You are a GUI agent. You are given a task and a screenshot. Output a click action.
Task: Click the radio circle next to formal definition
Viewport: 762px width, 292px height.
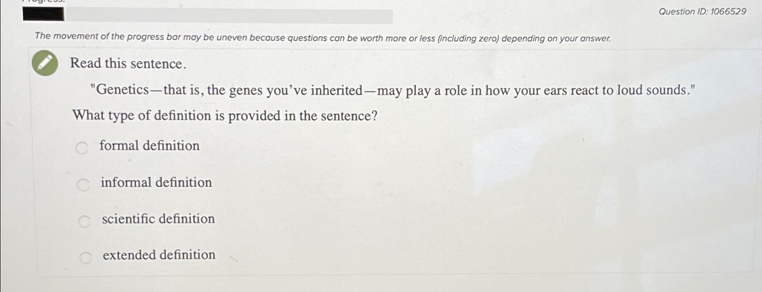point(82,147)
